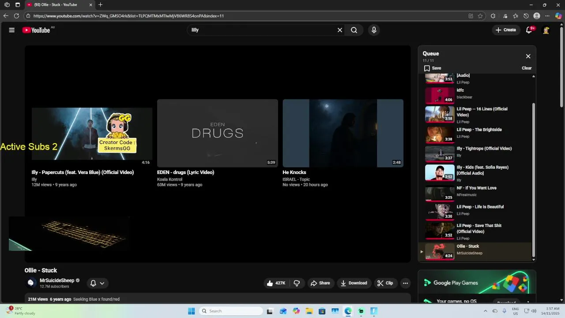This screenshot has width=565, height=318.
Task: Open Edge settings and more menu
Action: [x=547, y=16]
